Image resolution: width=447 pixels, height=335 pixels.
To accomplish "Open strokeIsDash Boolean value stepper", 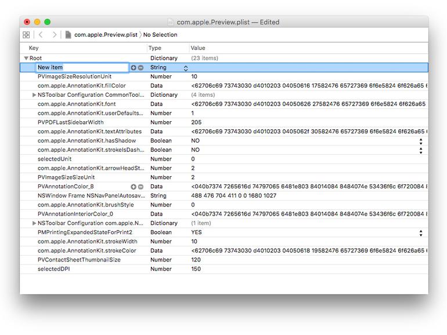I will tap(421, 150).
